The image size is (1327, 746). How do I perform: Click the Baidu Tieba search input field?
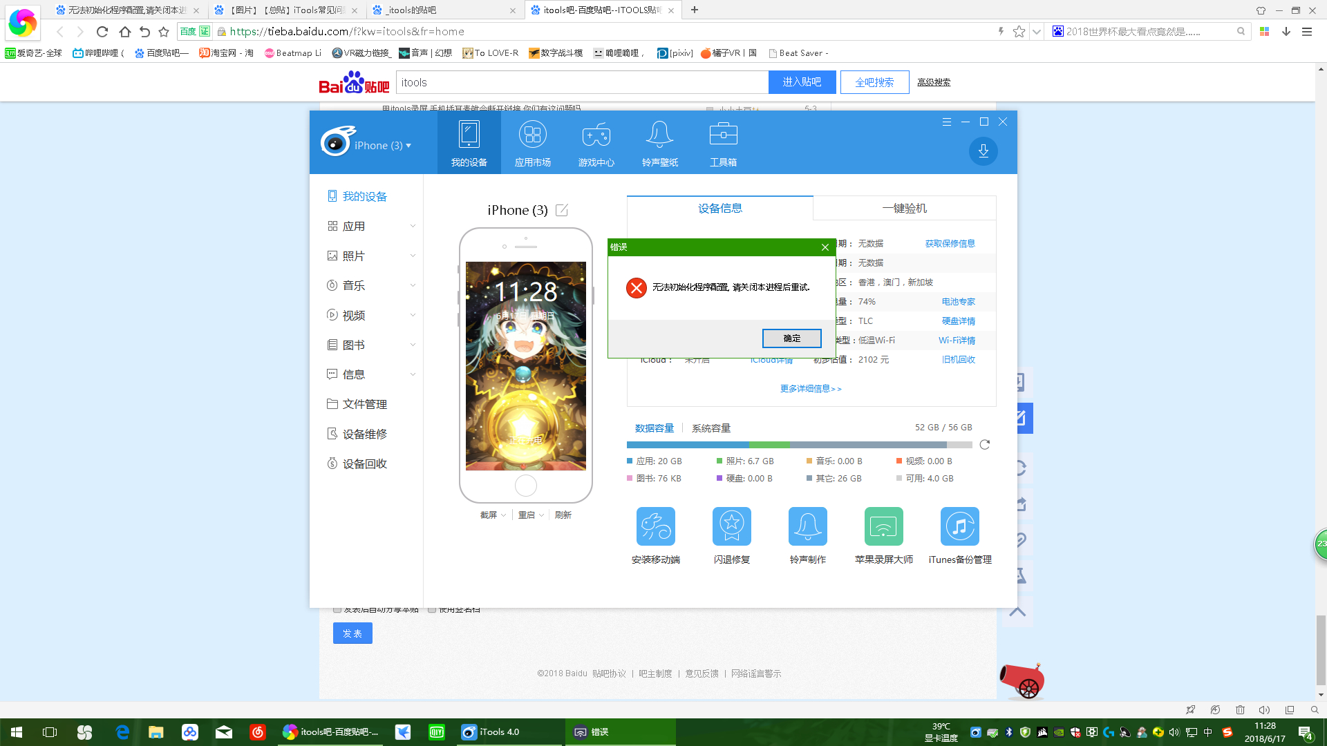[582, 82]
